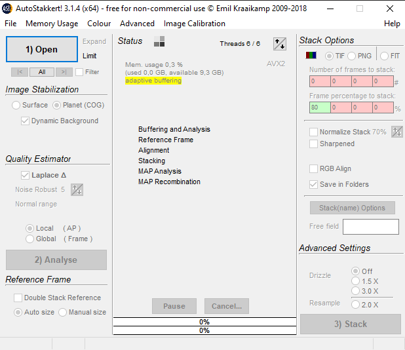Click the 1) Open button
The width and height of the screenshot is (405, 350).
pyautogui.click(x=42, y=49)
